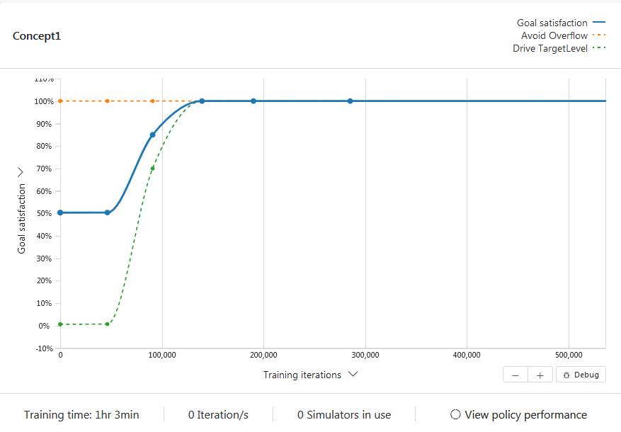The width and height of the screenshot is (621, 432).
Task: Enable View policy performance radio button
Action: pyautogui.click(x=455, y=414)
